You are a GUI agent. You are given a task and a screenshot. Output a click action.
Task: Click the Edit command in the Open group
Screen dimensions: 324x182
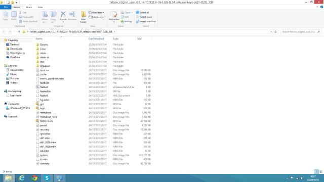point(125,17)
